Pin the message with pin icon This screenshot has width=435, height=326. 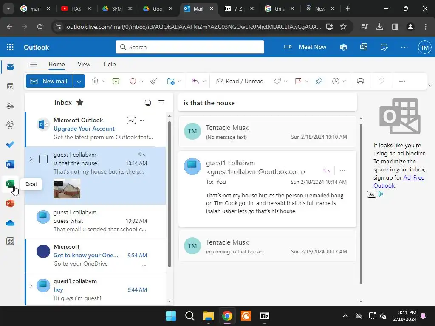pyautogui.click(x=319, y=81)
